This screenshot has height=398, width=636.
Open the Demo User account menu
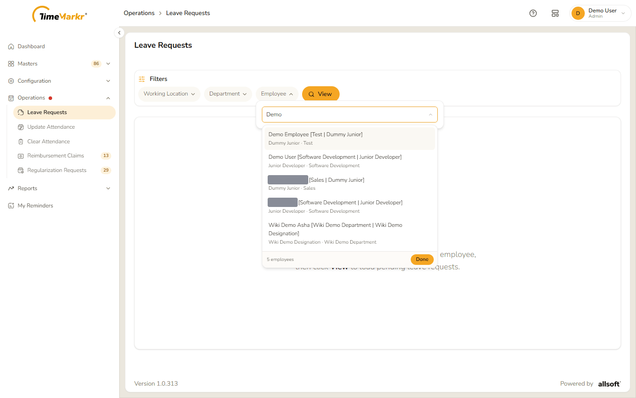tap(600, 13)
